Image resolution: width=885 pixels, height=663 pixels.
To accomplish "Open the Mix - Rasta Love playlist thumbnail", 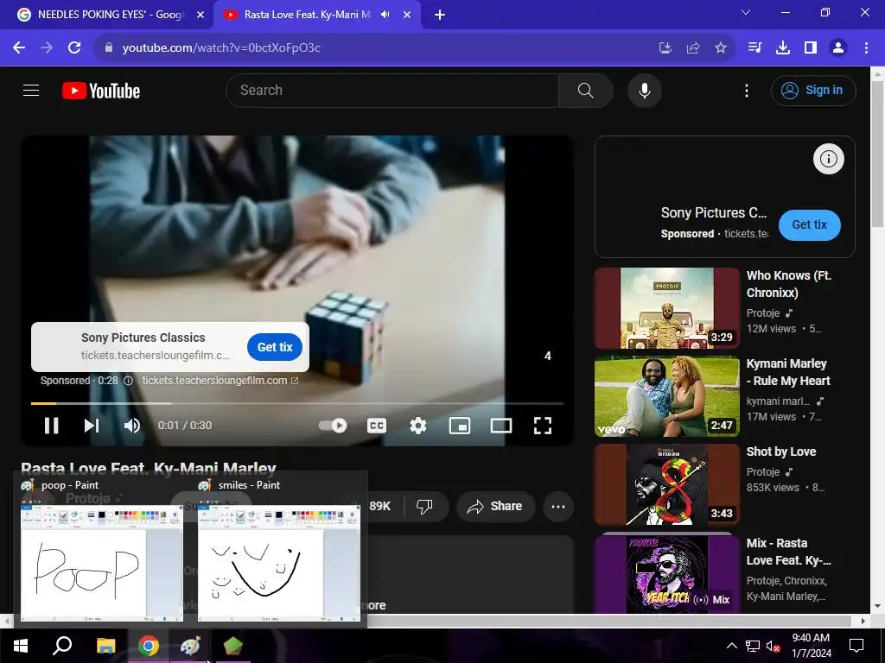I will point(666,573).
